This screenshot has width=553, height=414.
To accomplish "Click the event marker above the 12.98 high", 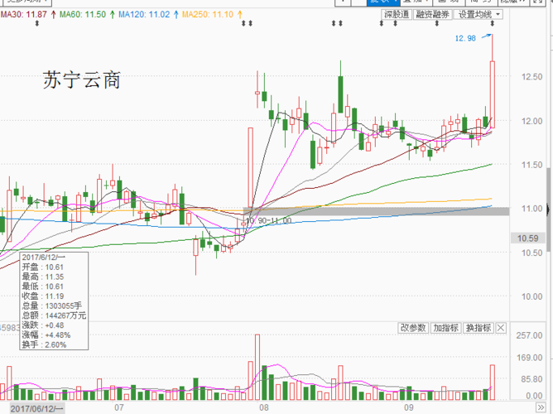I will pos(493,24).
